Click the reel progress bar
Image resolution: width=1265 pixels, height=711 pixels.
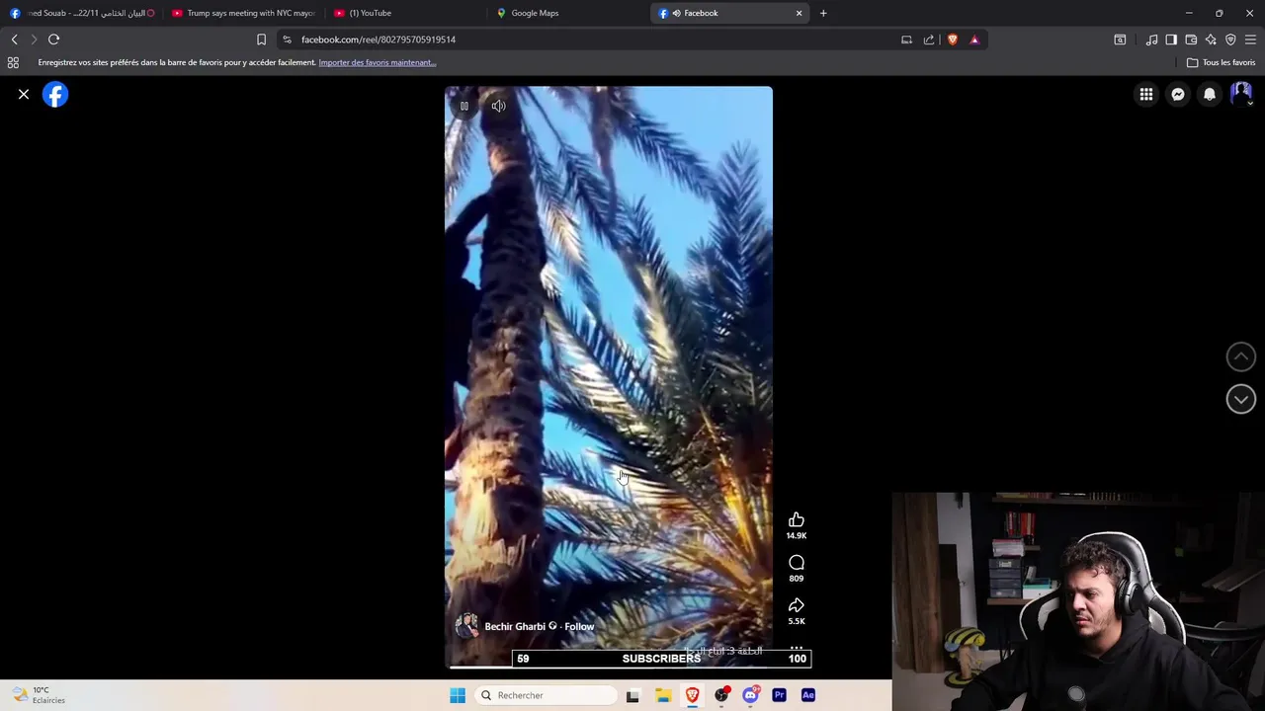pyautogui.click(x=609, y=667)
